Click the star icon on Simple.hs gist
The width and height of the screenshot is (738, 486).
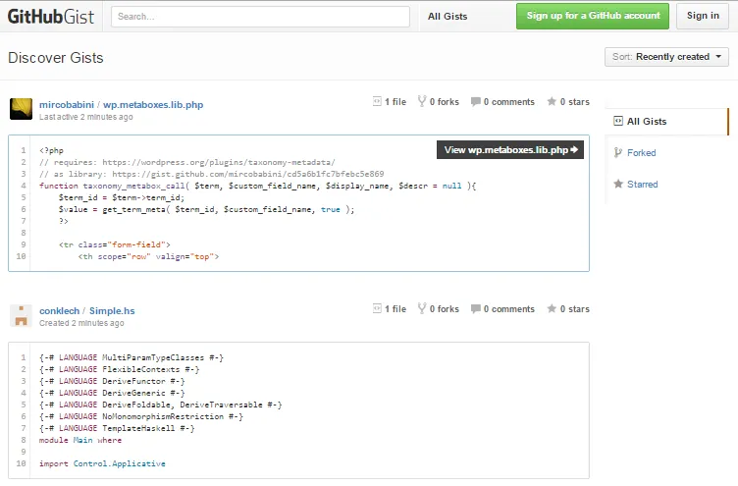(x=552, y=308)
